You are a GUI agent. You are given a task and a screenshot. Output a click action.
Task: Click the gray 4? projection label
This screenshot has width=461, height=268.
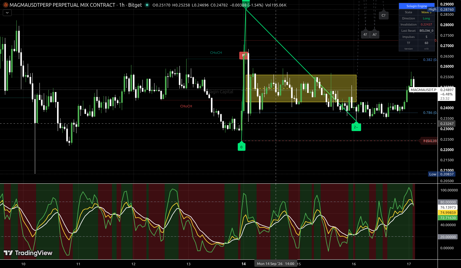365,34
